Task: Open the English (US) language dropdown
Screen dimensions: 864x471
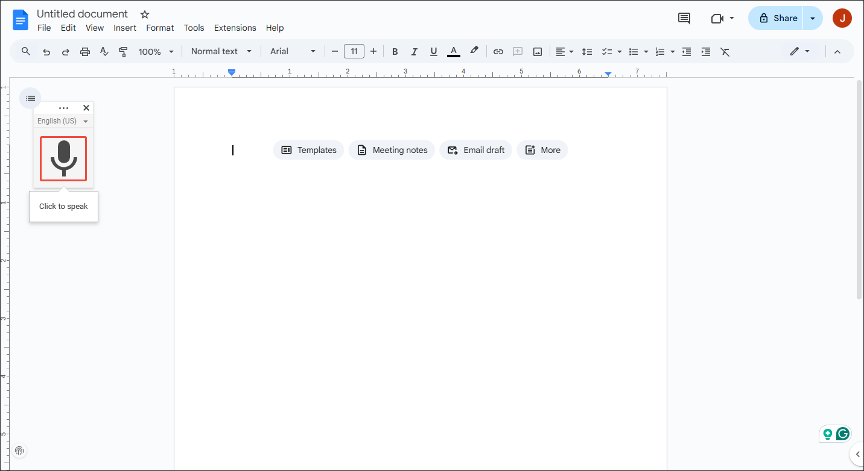Action: tap(63, 120)
